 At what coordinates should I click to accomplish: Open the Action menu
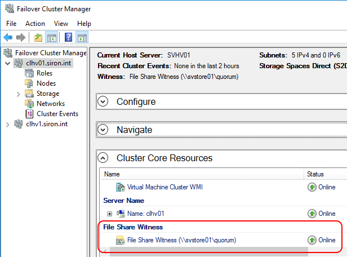35,24
